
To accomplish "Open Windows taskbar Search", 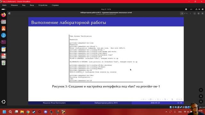I will (10, 112).
